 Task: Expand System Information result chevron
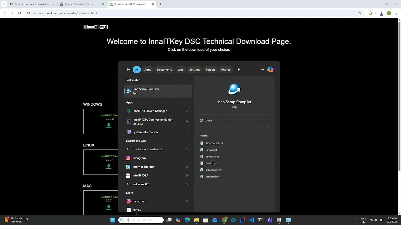(x=187, y=132)
